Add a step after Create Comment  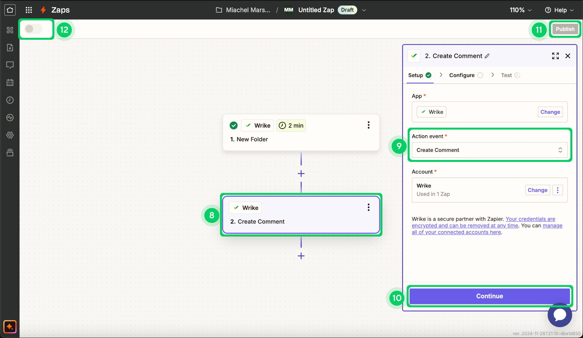coord(301,256)
